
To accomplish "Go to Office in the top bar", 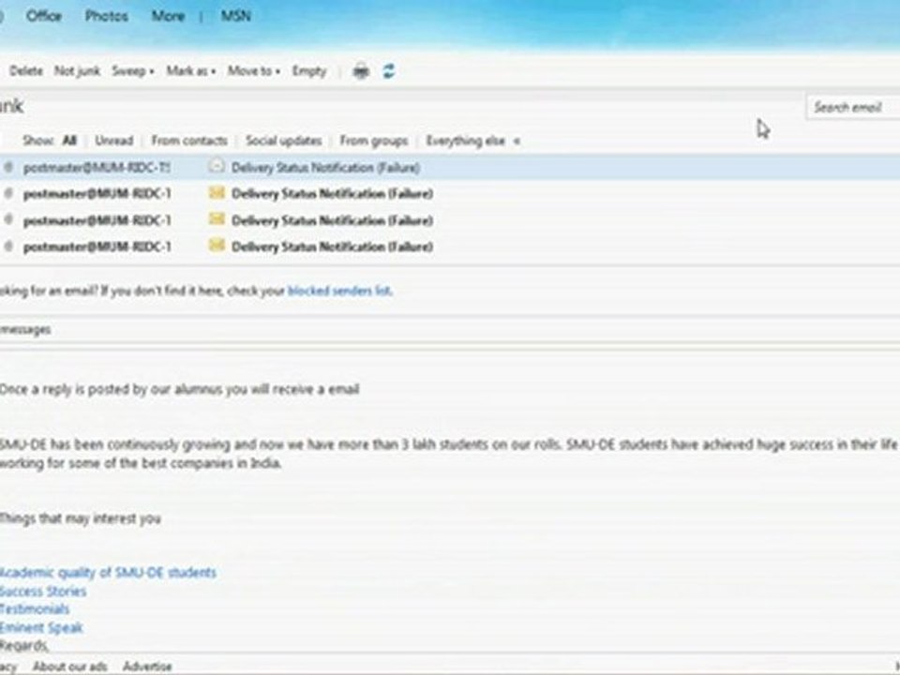I will pyautogui.click(x=44, y=16).
